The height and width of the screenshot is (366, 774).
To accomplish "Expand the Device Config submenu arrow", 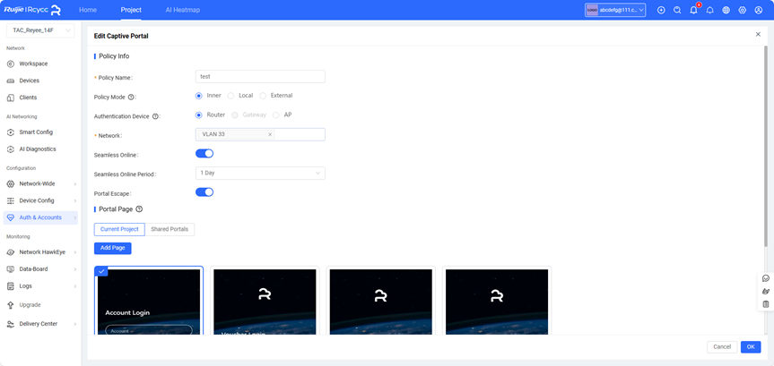I will [x=75, y=201].
